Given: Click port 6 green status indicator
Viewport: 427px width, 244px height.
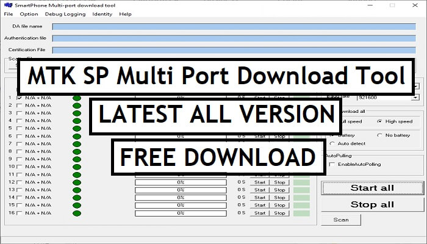Looking at the screenshot, I should [77, 137].
